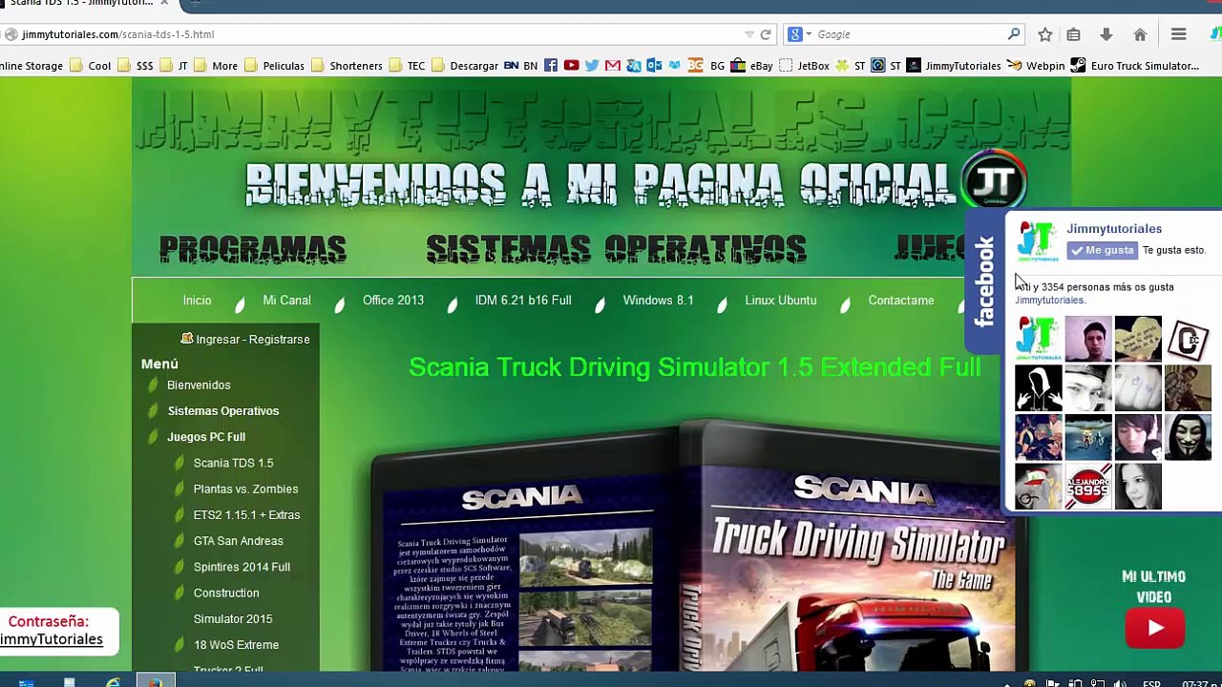Open the Jimmytutoriales Facebook page title

click(x=1114, y=229)
